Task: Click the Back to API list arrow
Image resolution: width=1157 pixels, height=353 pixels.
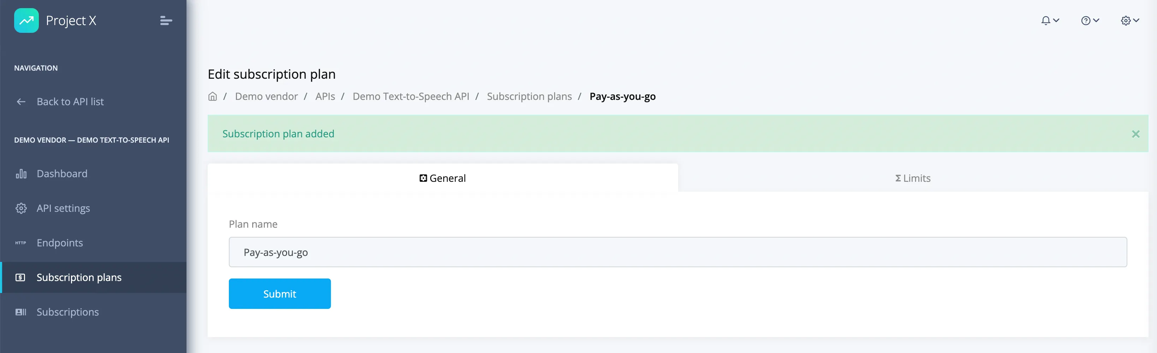Action: click(x=21, y=102)
